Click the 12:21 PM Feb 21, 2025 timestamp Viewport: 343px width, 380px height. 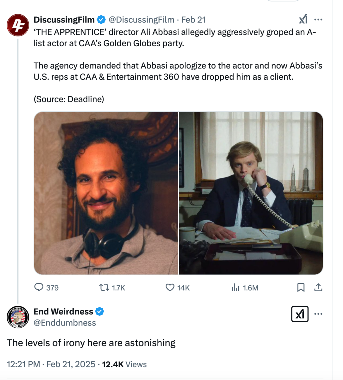(x=51, y=364)
